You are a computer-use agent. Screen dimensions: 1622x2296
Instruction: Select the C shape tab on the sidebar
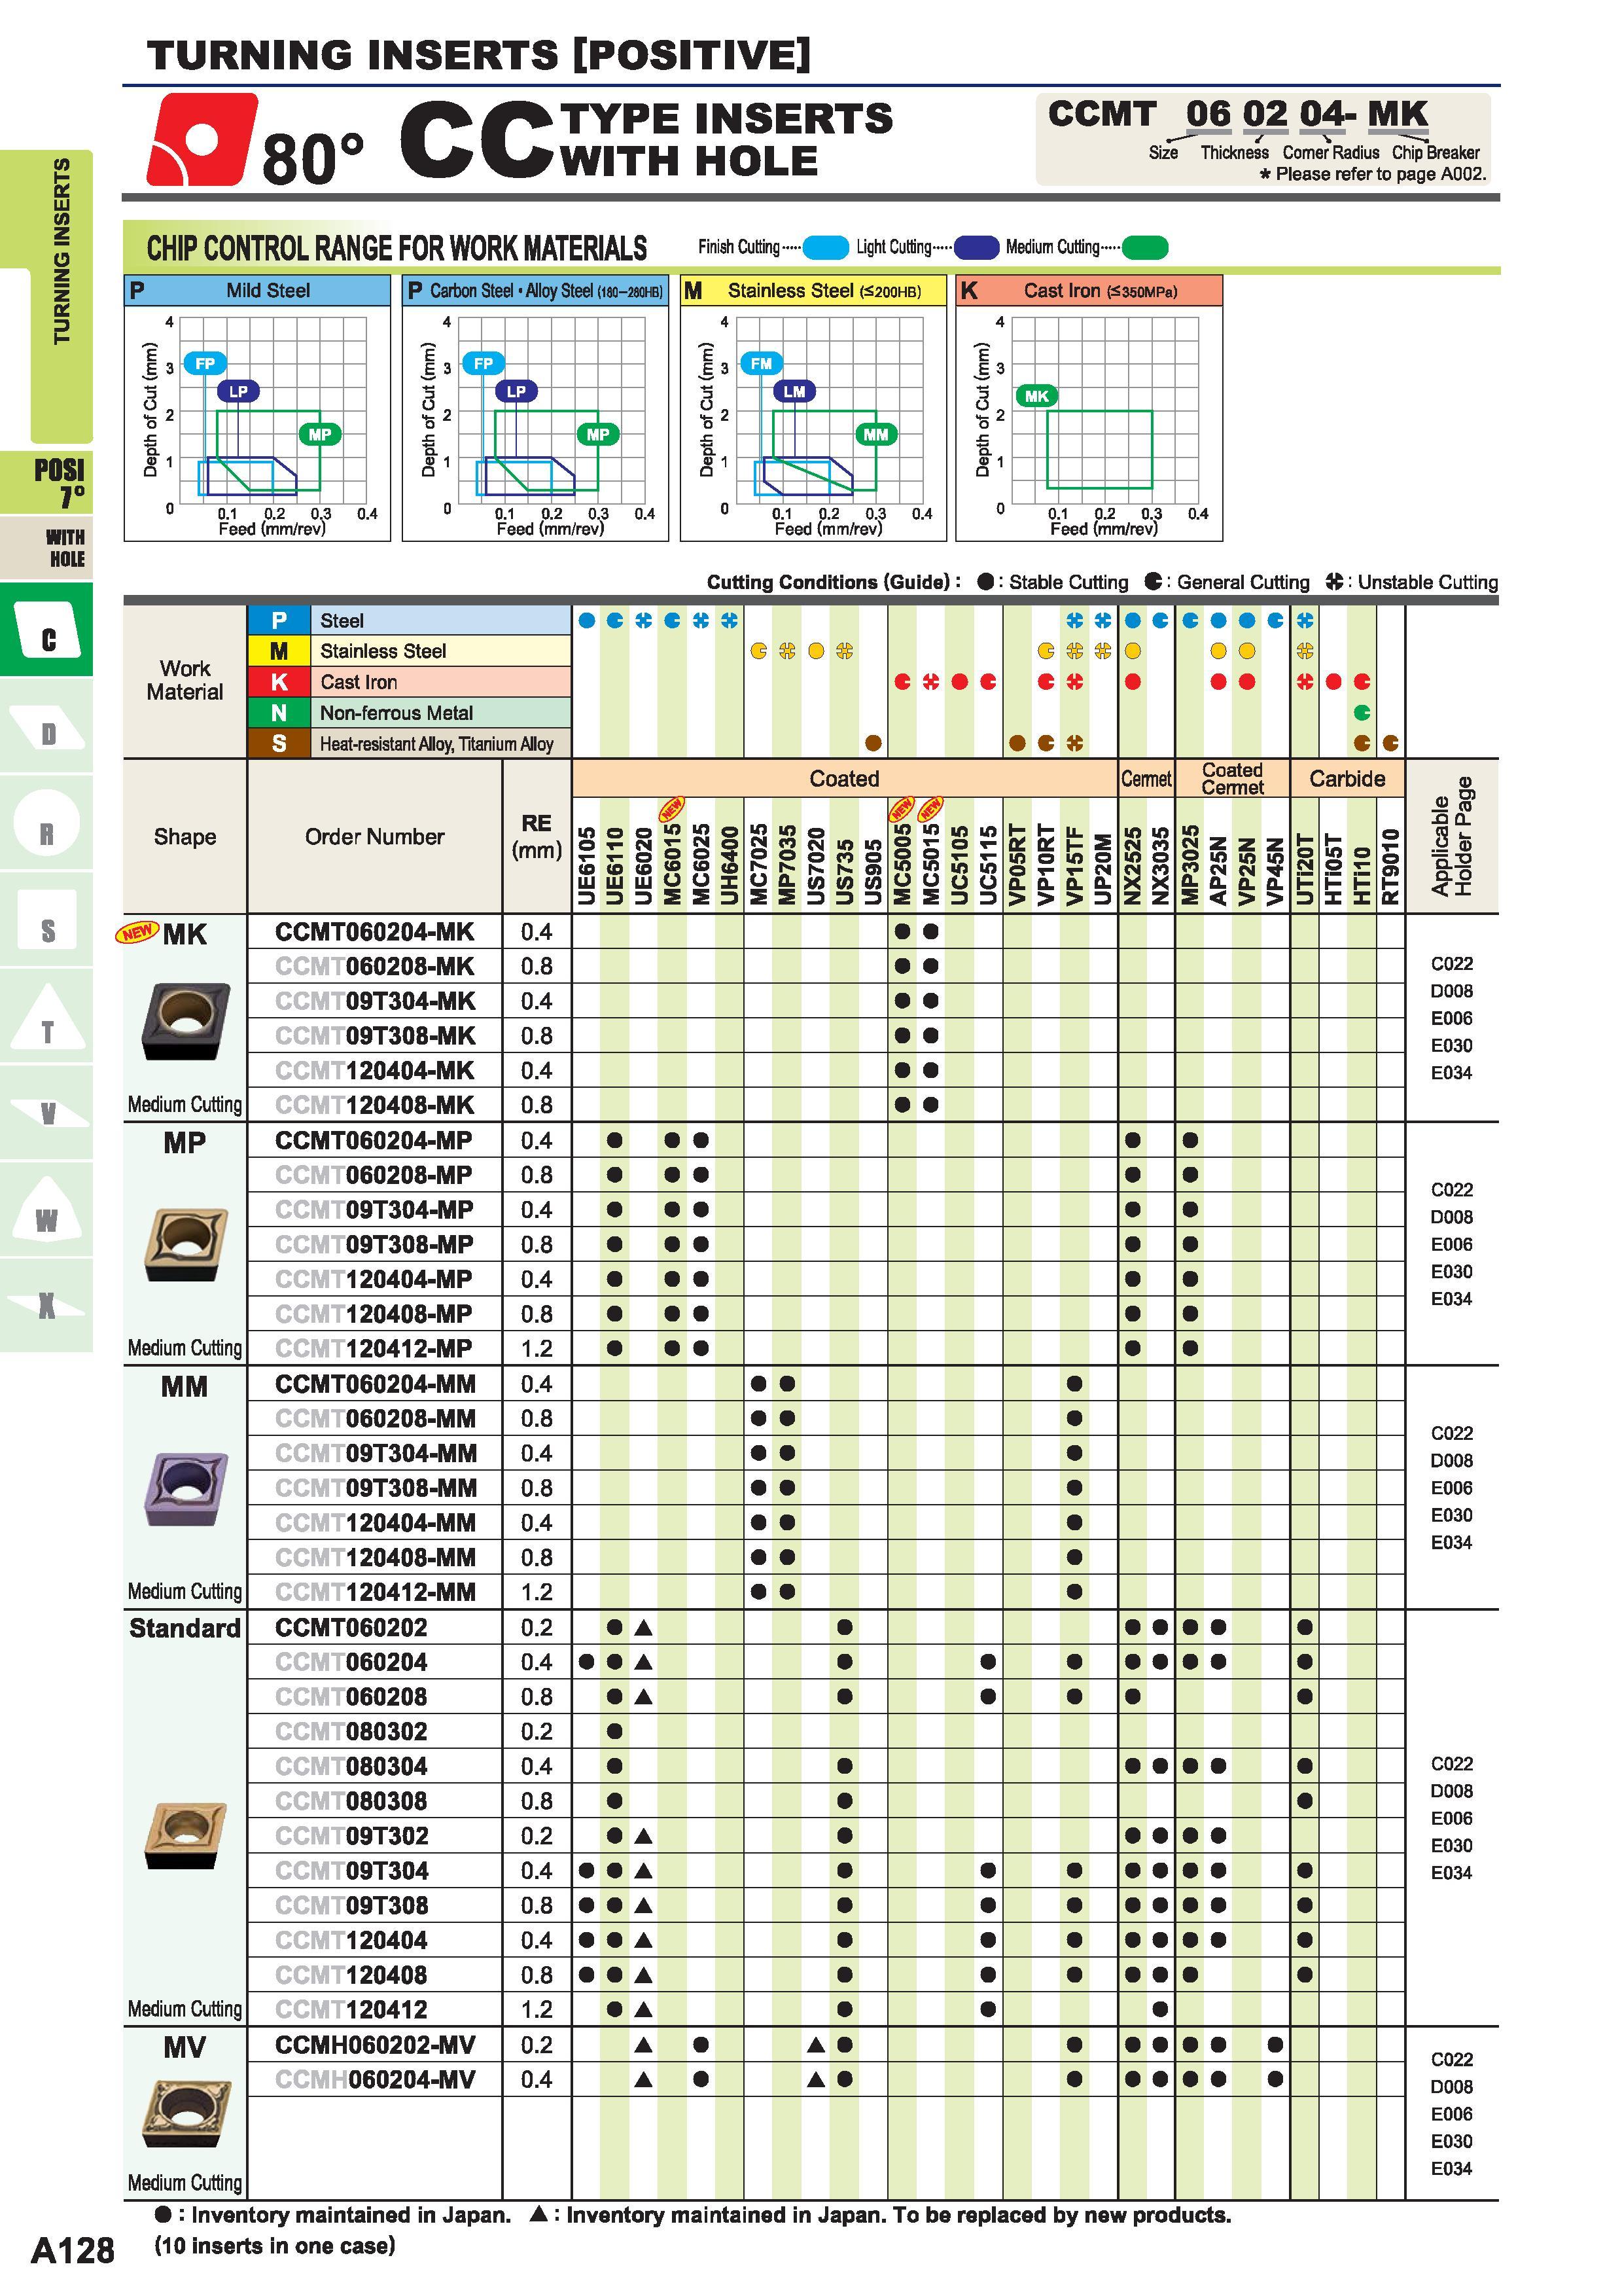(x=47, y=630)
